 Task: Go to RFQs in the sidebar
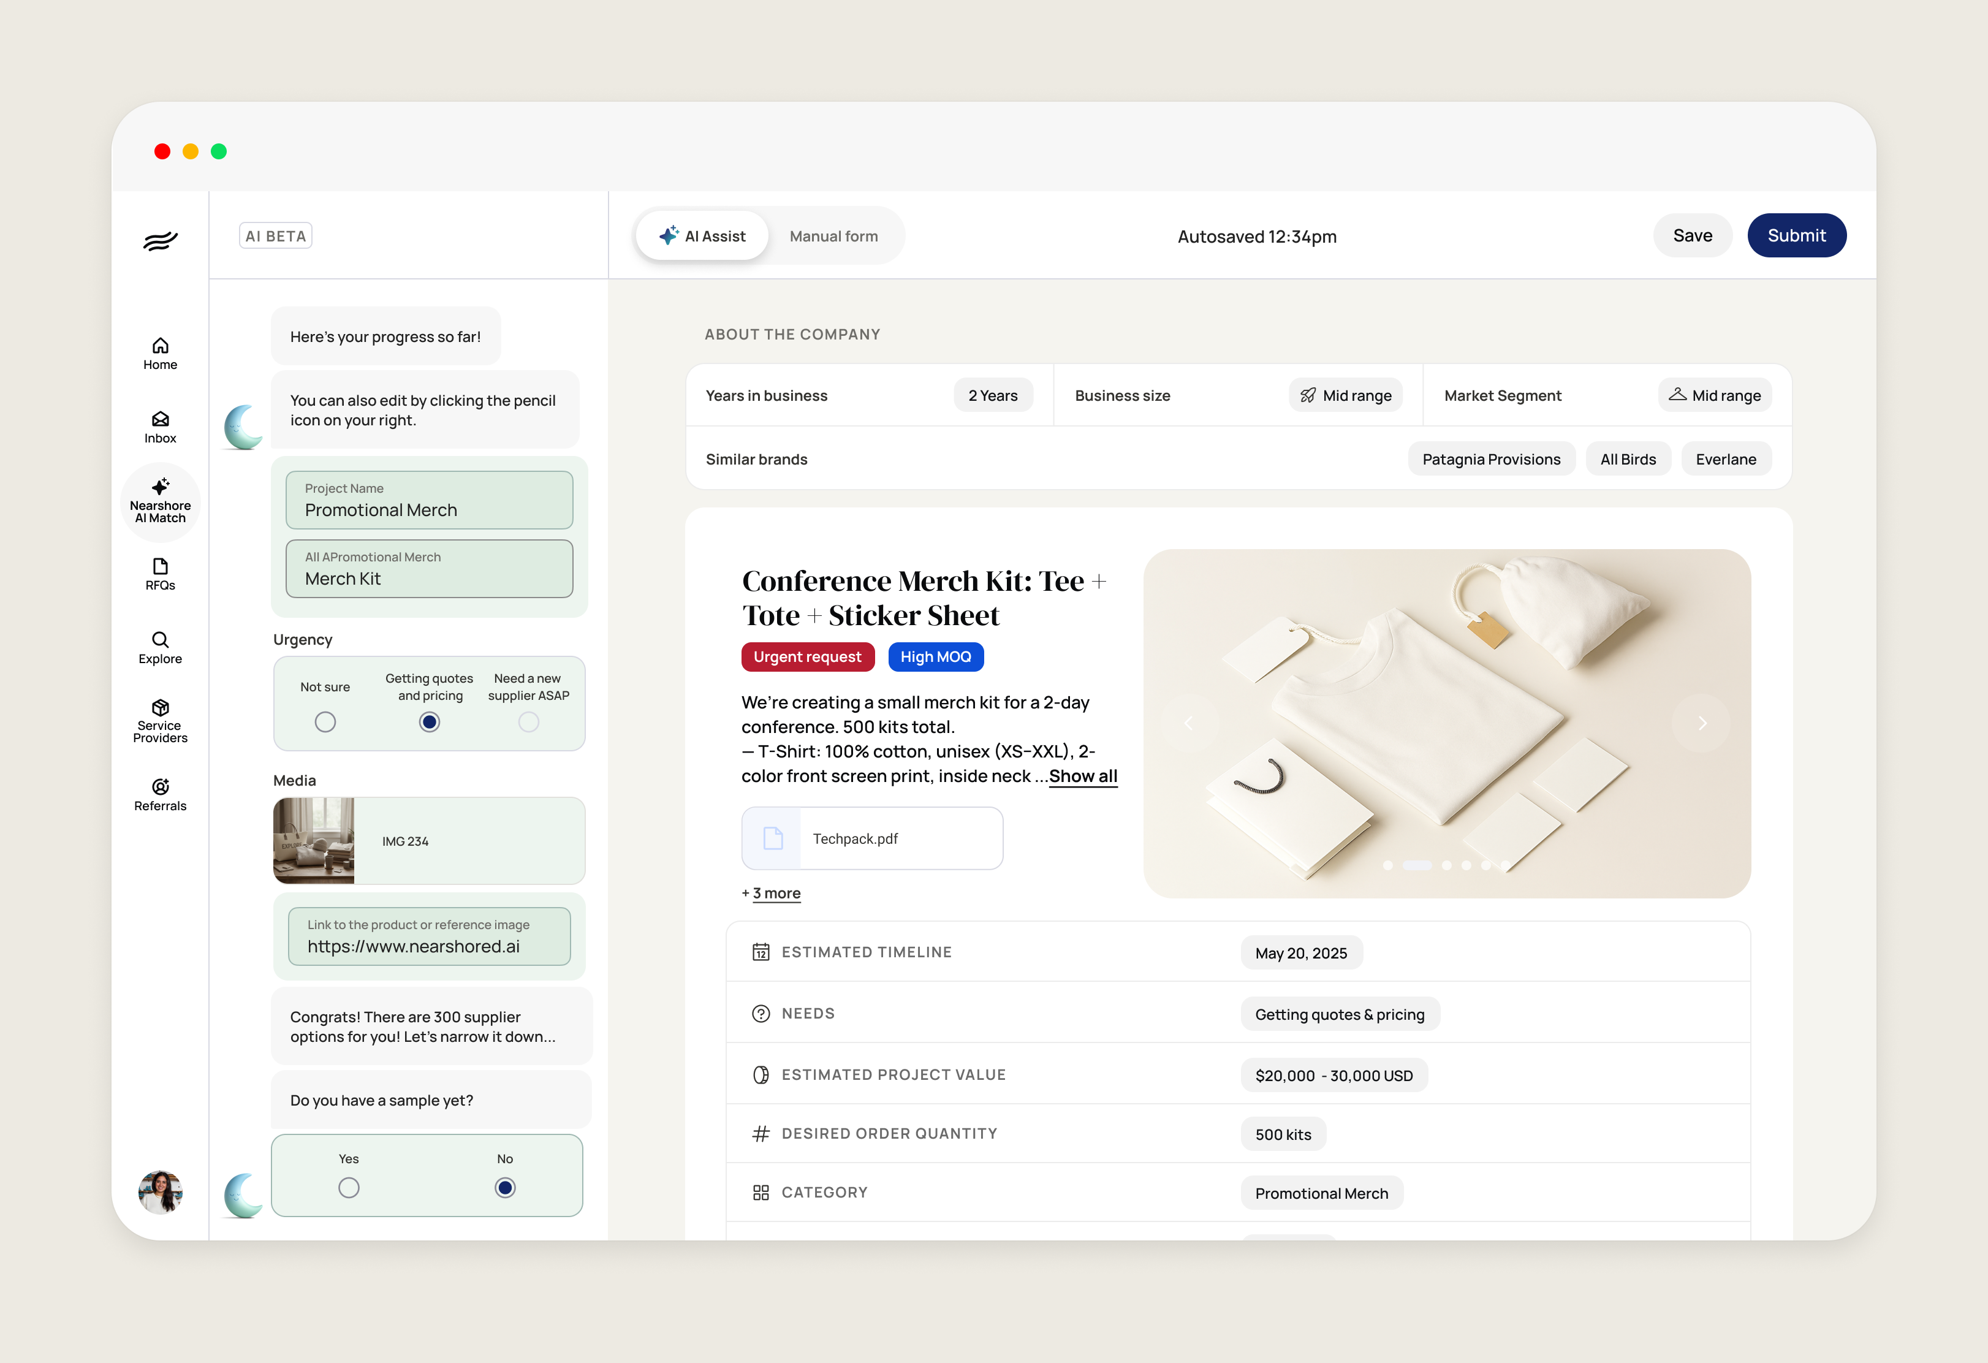(x=160, y=574)
